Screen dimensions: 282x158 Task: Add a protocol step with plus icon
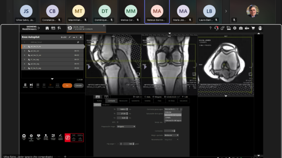[x=81, y=37]
